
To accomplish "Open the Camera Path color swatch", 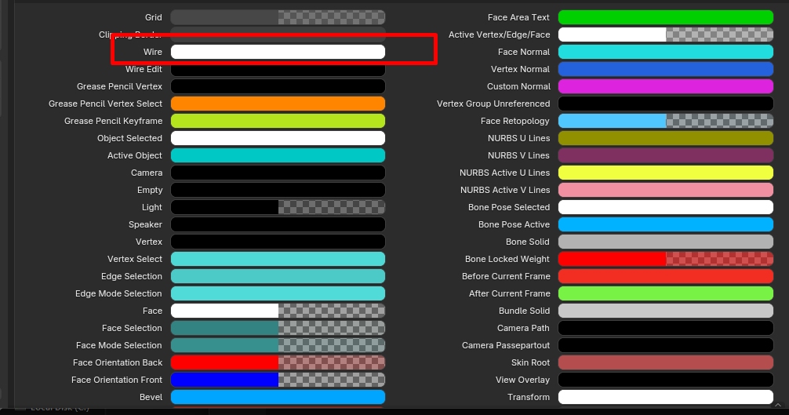I will 666,328.
